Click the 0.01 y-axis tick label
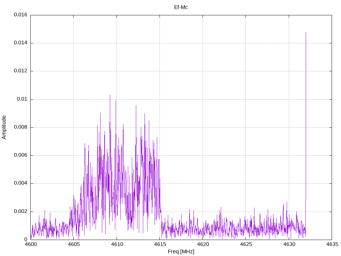Image resolution: width=341 pixels, height=256 pixels. (22, 99)
